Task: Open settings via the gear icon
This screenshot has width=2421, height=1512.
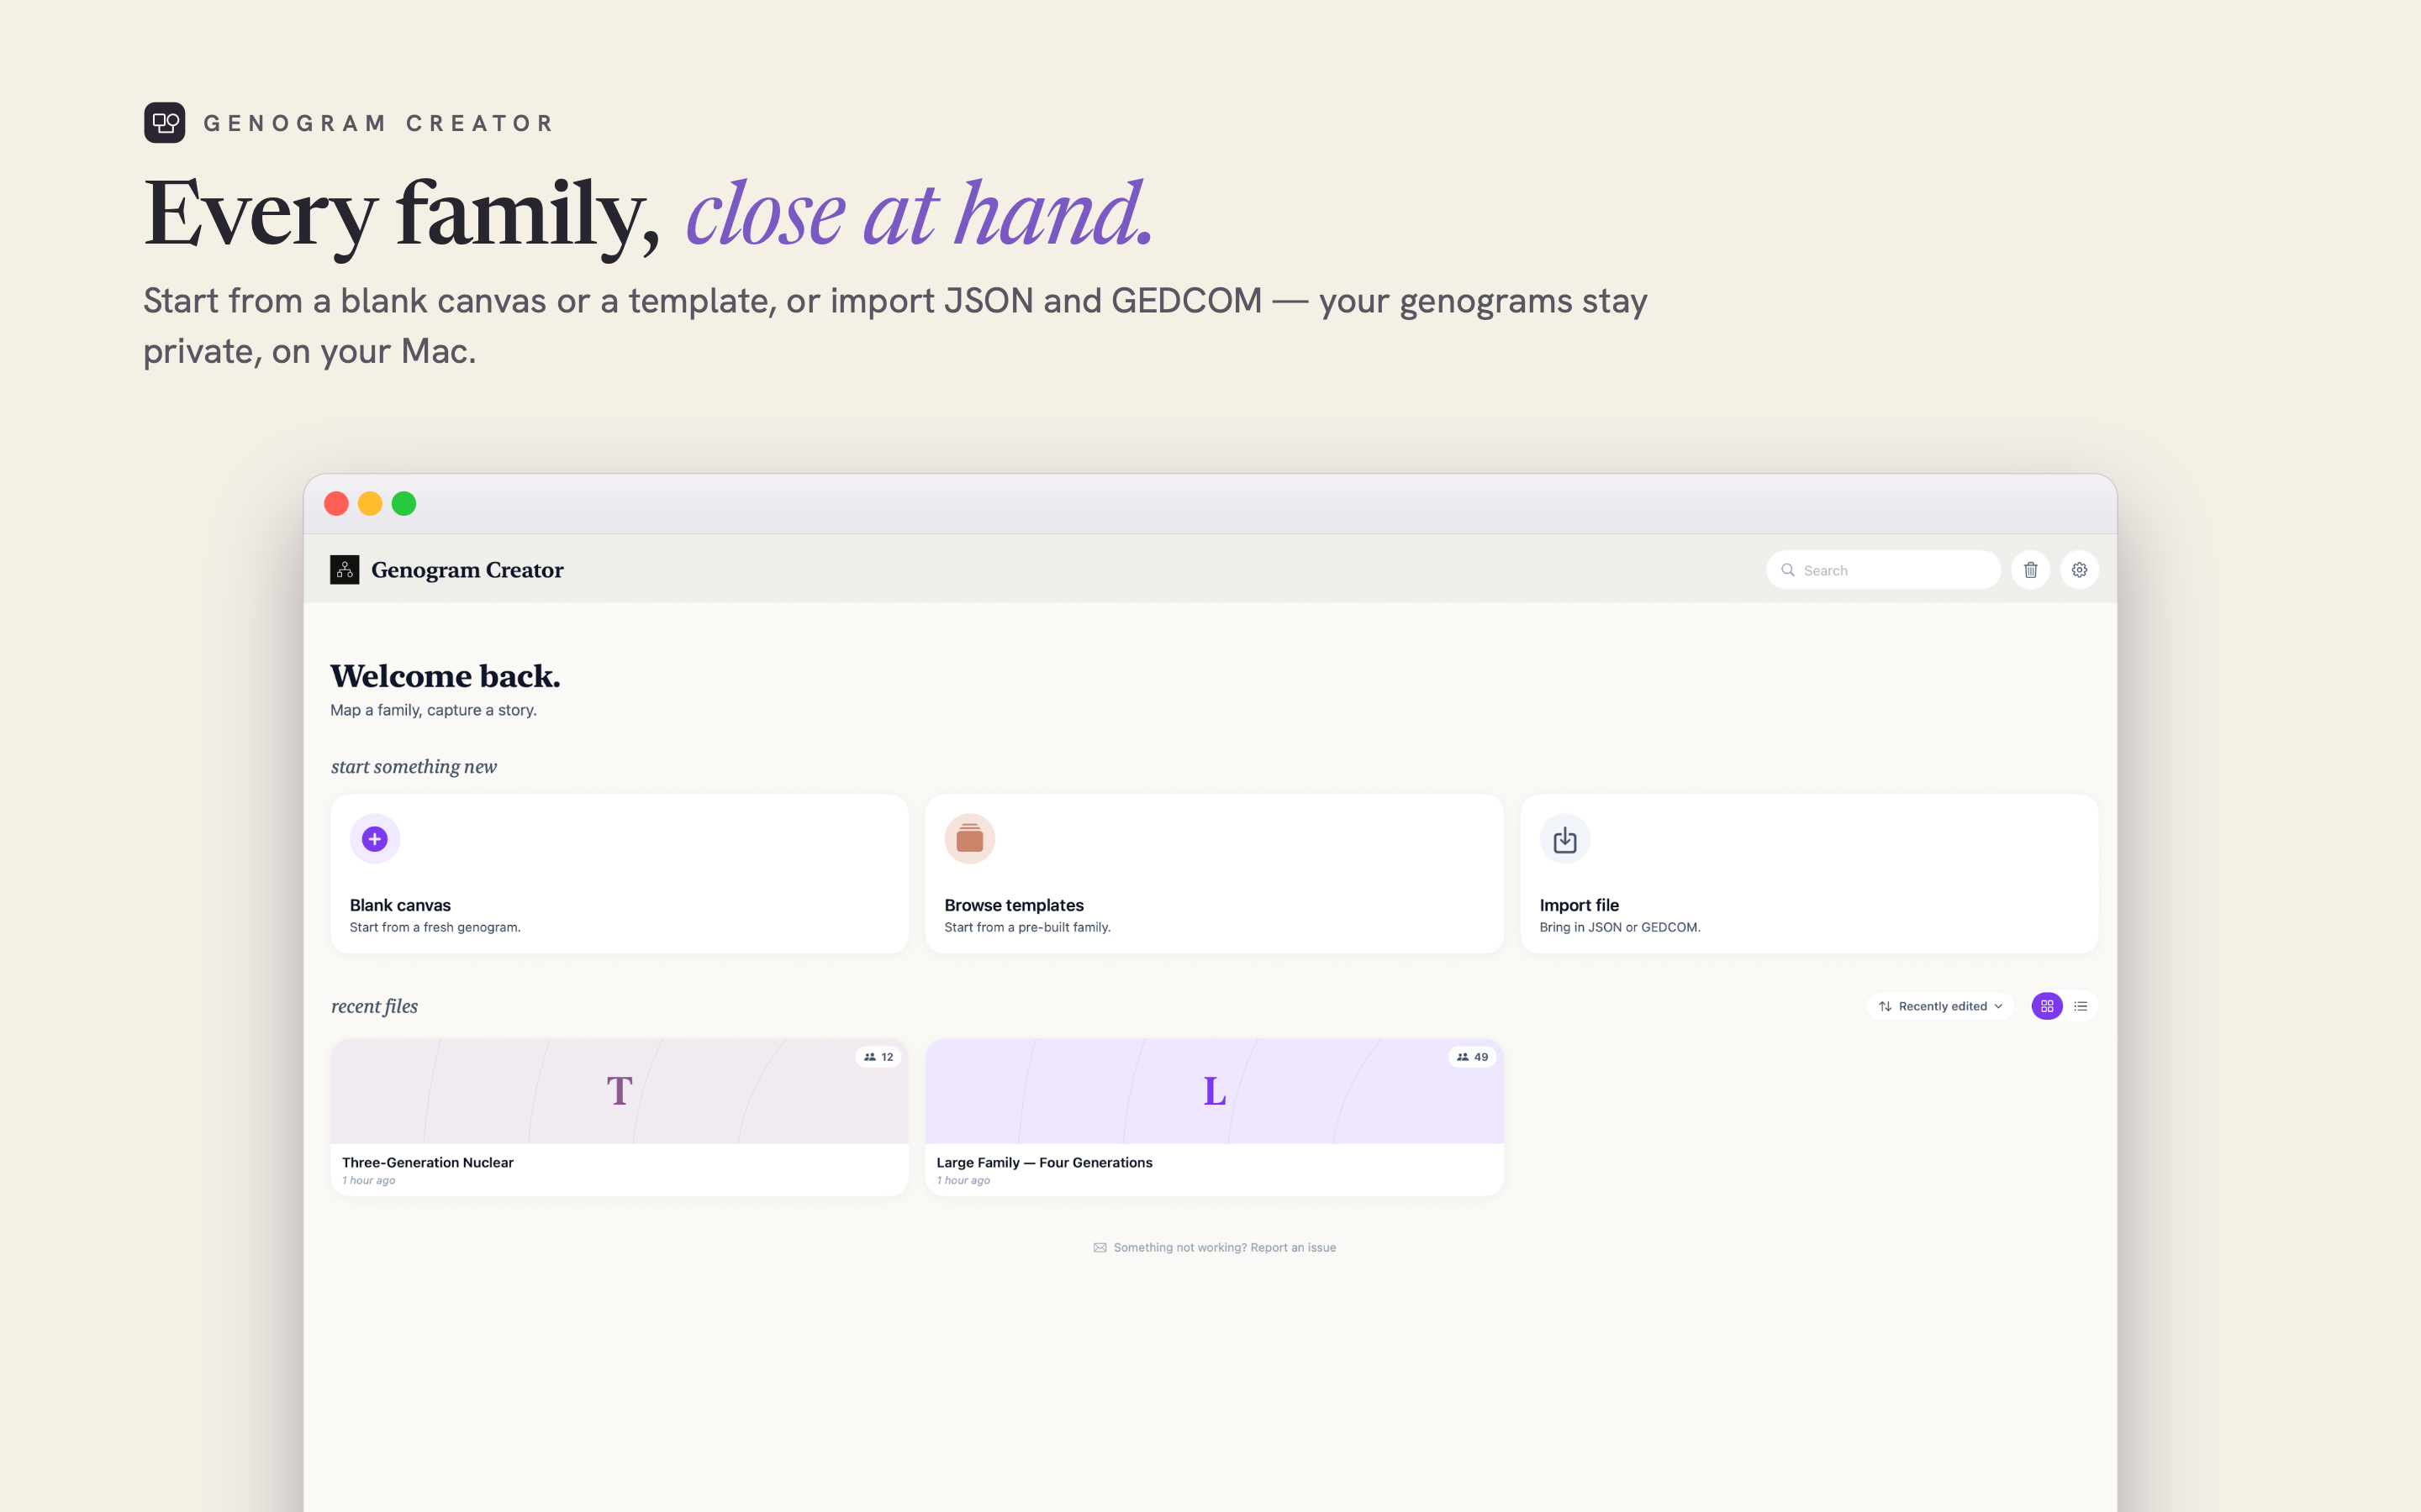Action: pos(2079,570)
